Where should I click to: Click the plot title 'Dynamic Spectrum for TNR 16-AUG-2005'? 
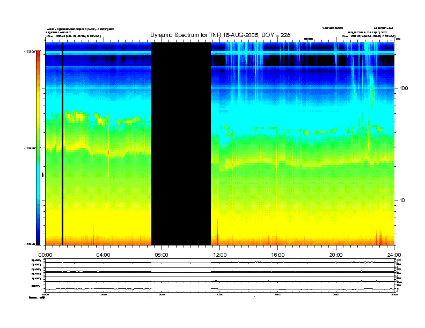[x=220, y=35]
